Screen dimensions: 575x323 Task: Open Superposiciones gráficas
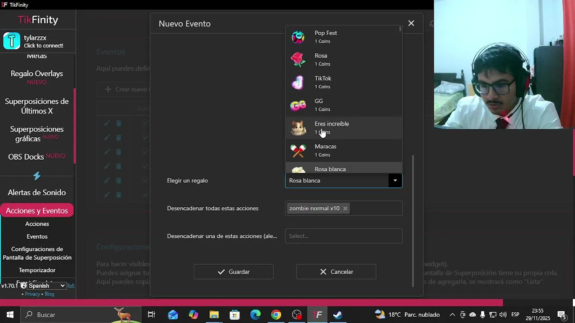coord(37,134)
